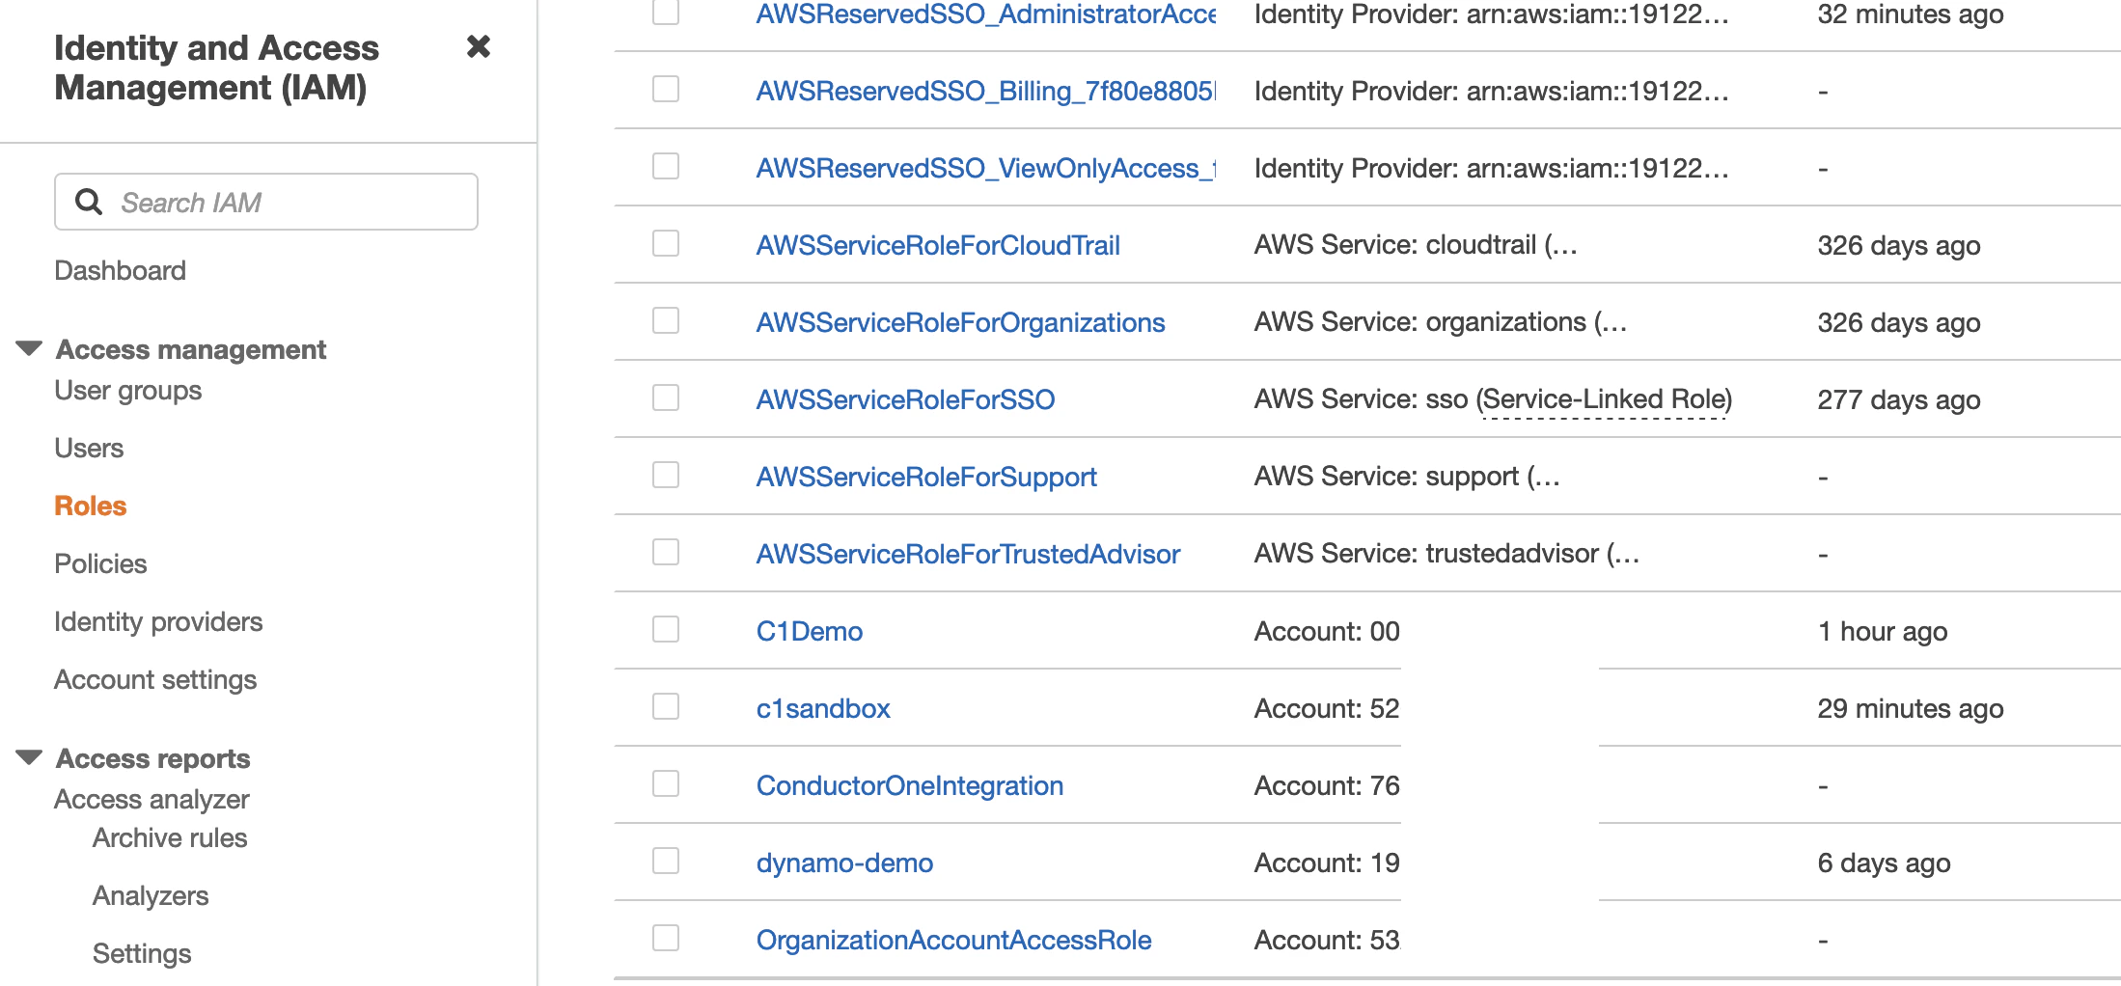Tick checkbox for AWSServiceRoleForCloudTrail
Viewport: 2121px width, 986px height.
tap(666, 243)
